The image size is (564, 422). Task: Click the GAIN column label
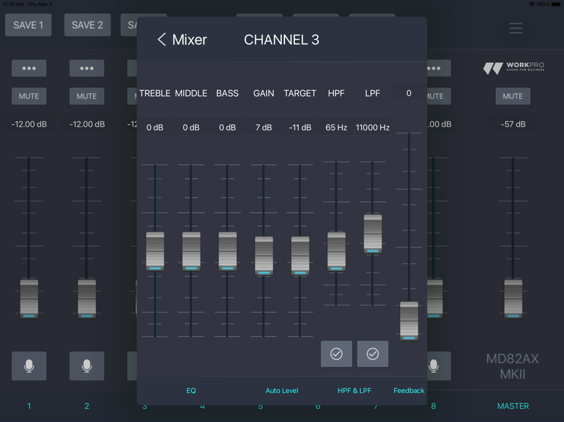pyautogui.click(x=264, y=94)
